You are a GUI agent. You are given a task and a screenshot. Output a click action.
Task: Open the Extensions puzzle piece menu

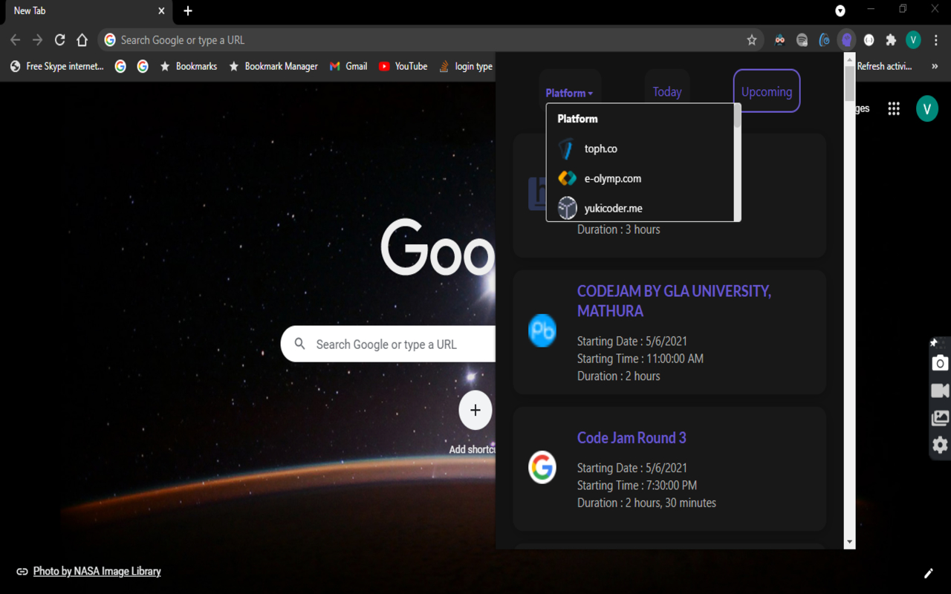(891, 40)
